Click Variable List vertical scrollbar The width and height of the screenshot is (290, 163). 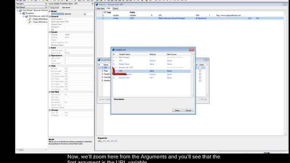192,75
